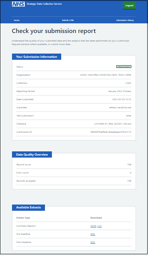The height and width of the screenshot is (255, 148).
Task: Download the Pre Deadline XML extract
Action: (93, 234)
